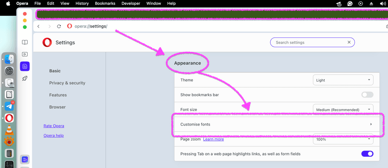Clear the Search settings field with X
The image size is (388, 168).
[349, 42]
